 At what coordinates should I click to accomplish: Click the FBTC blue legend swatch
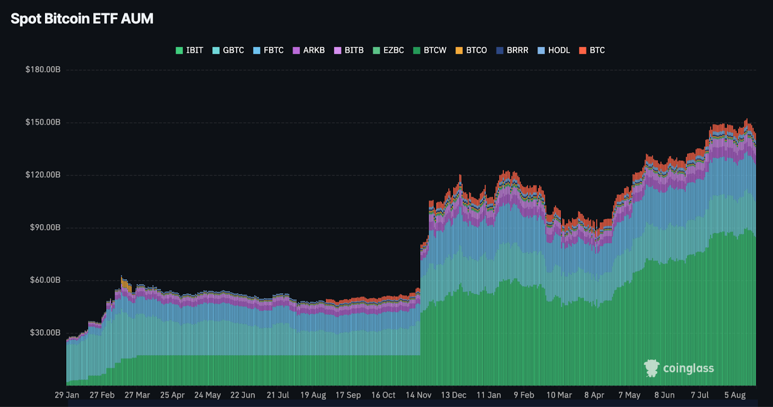point(257,51)
